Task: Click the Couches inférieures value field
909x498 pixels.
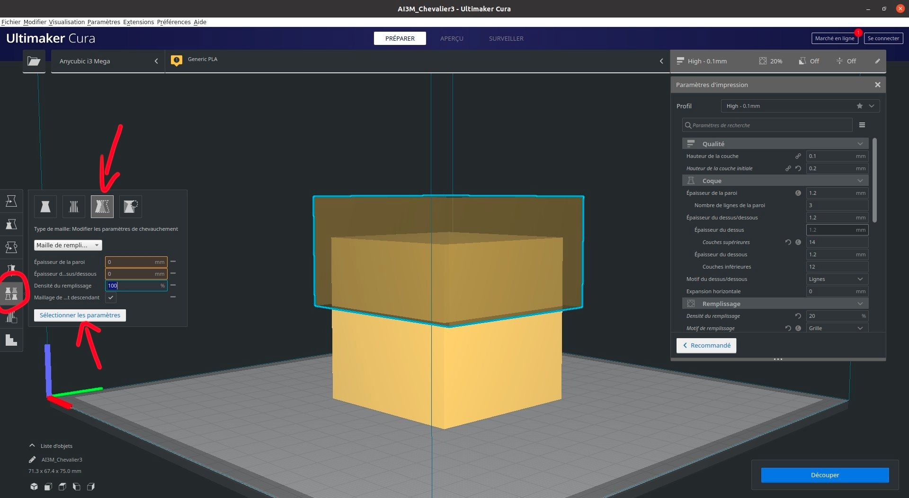Action: pos(837,267)
